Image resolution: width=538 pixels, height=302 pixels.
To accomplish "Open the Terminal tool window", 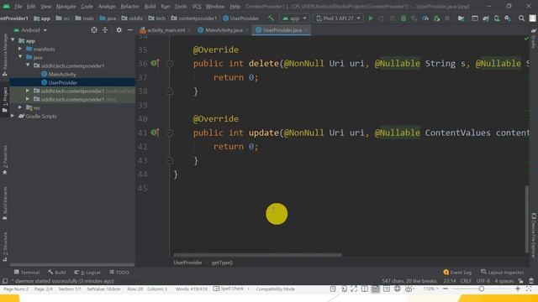I will pos(27,272).
